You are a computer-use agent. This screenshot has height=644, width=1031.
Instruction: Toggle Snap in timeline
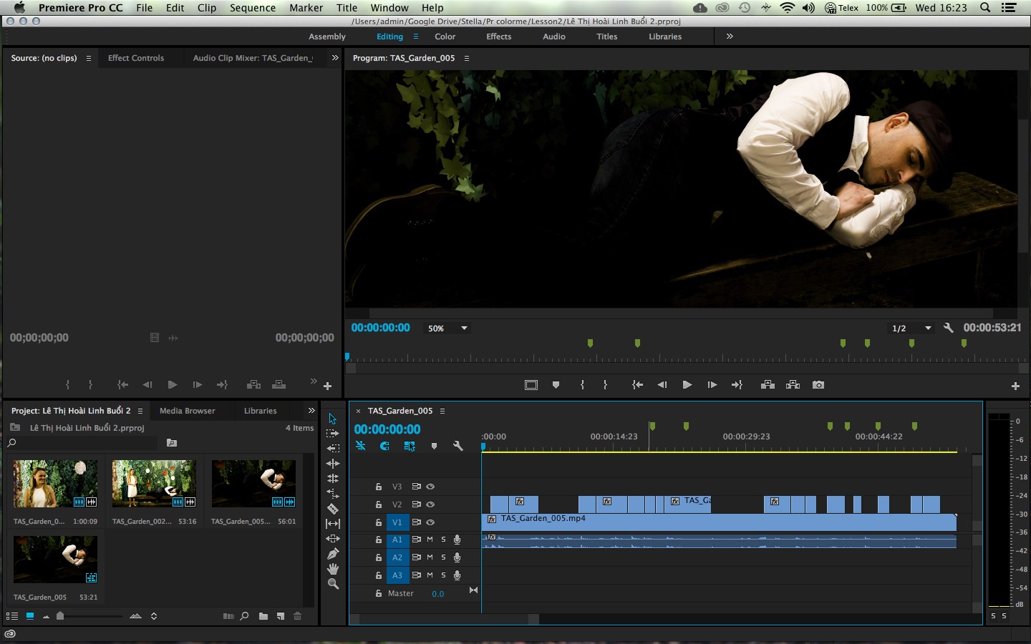[384, 446]
